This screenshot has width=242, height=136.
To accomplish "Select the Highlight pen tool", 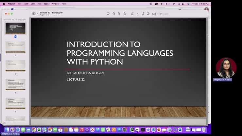I will coord(132,14).
